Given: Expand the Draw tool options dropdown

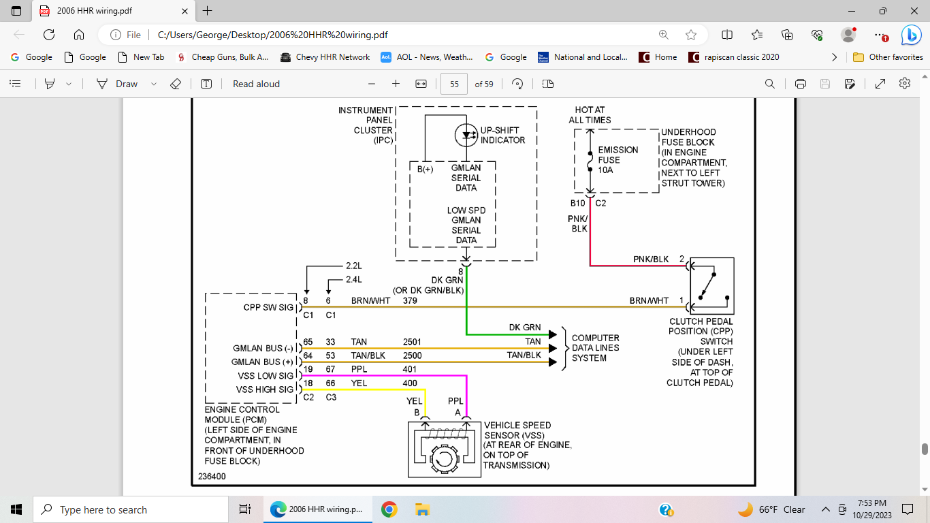Looking at the screenshot, I should click(154, 84).
